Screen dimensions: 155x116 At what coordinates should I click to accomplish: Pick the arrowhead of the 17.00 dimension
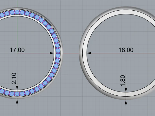click(x=52, y=53)
